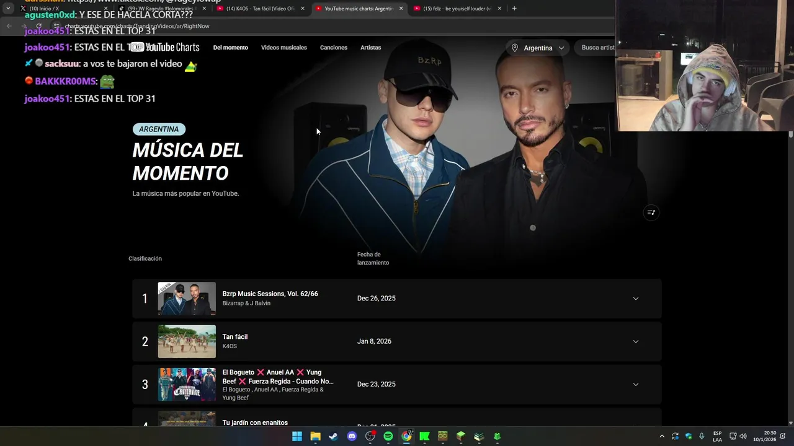Viewport: 794px width, 446px height.
Task: Close the 'K4OS - Tan fácil' browser tab
Action: pos(303,9)
